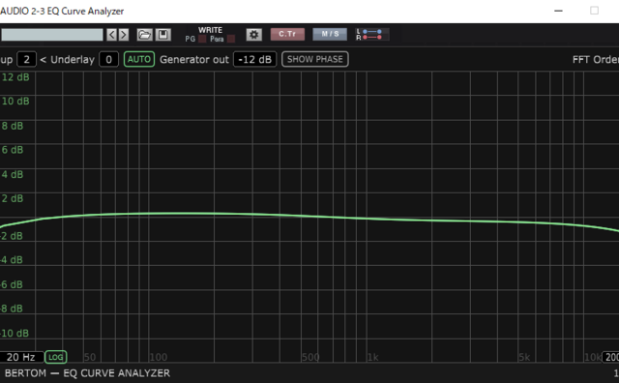Click the FFT Order label

point(596,59)
